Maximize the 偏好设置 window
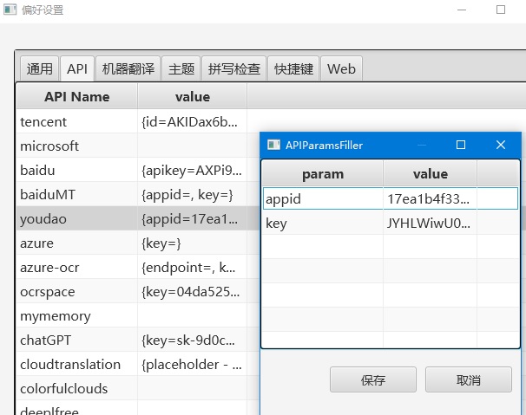The width and height of the screenshot is (526, 415). 501,10
